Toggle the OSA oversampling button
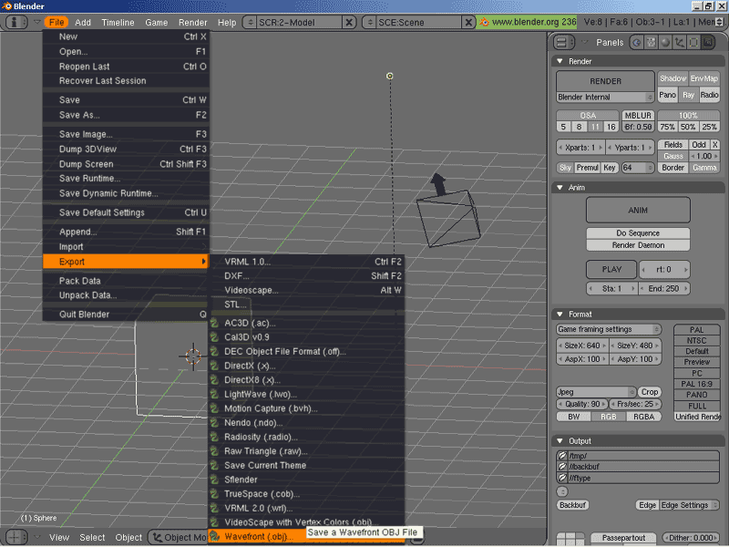 pos(588,116)
